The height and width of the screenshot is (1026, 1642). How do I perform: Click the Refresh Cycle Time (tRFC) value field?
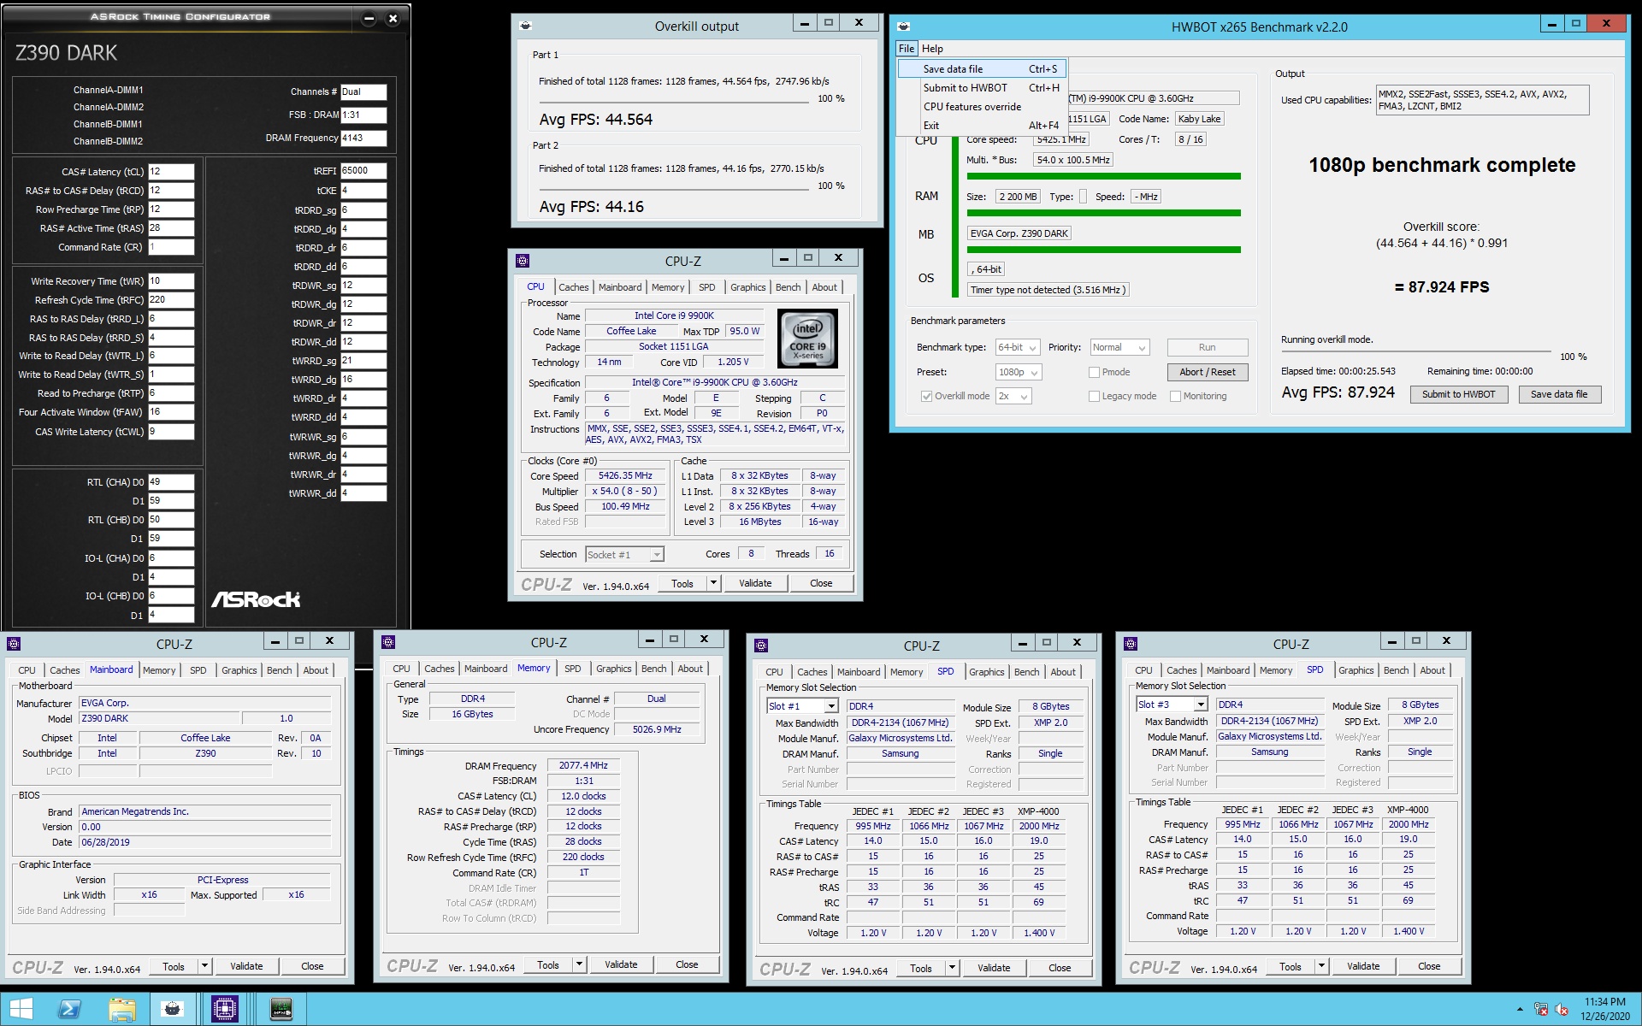coord(171,300)
